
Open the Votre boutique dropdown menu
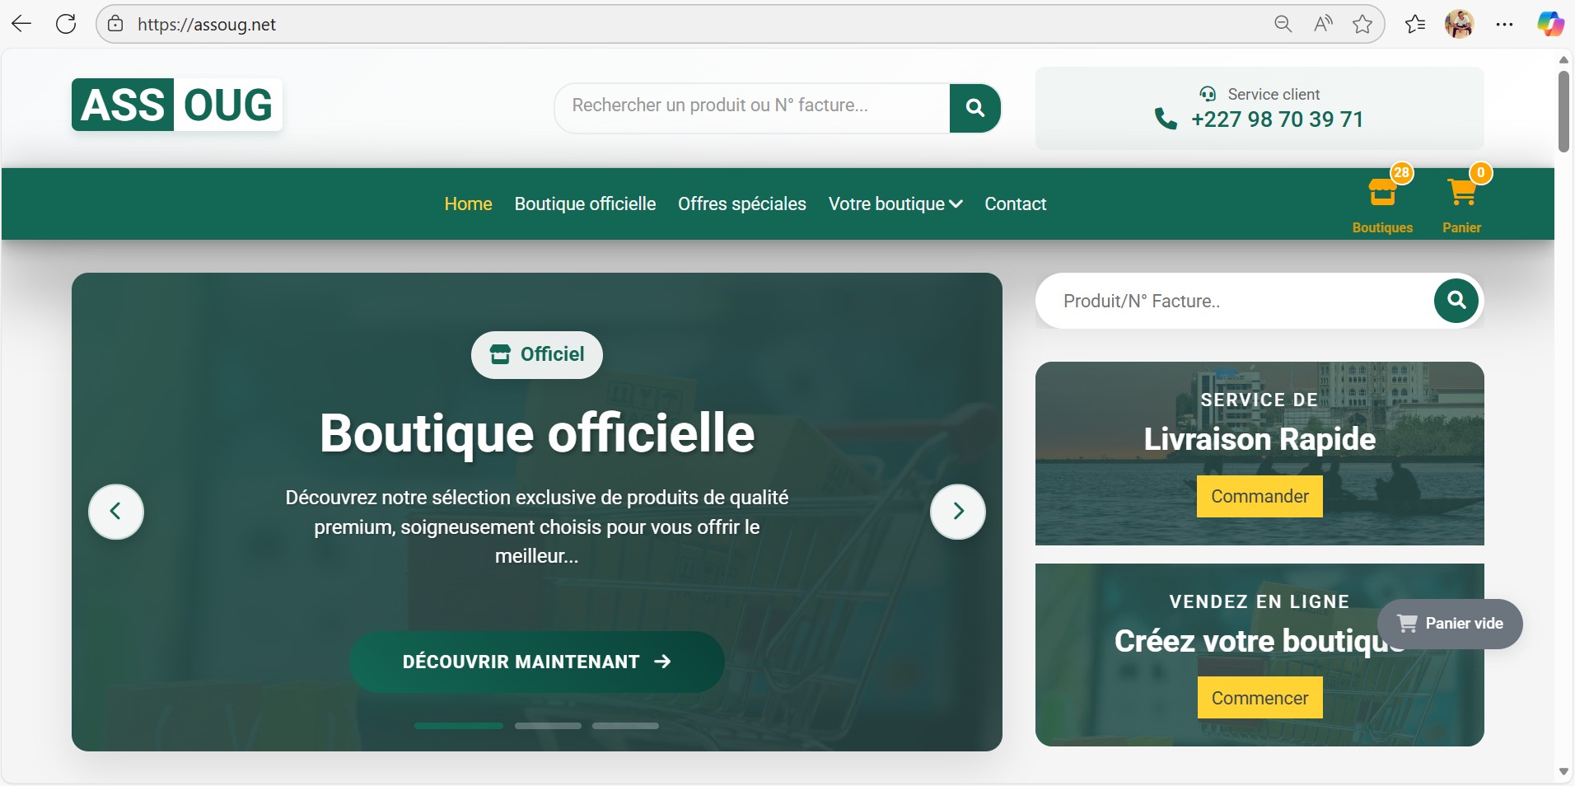coord(895,204)
